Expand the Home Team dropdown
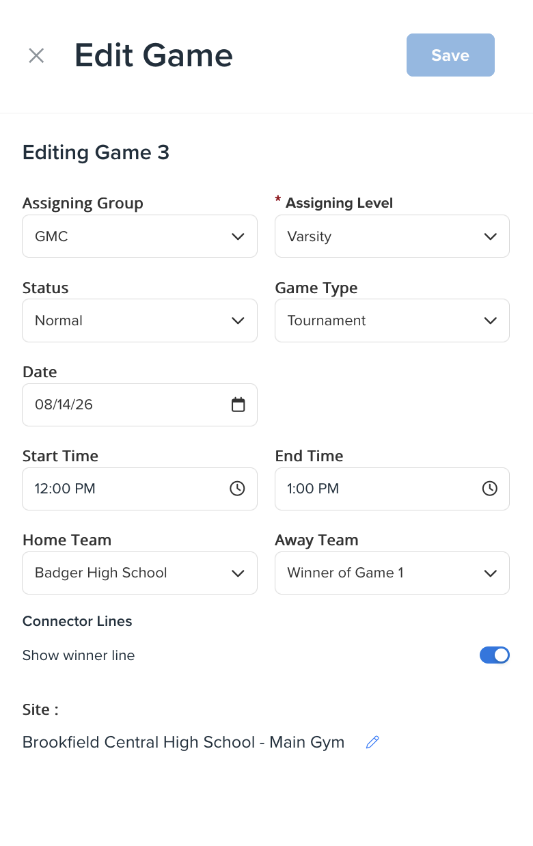The image size is (533, 846). click(x=140, y=573)
